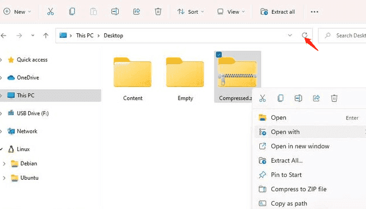Open the address bar location icon menu

[63, 36]
